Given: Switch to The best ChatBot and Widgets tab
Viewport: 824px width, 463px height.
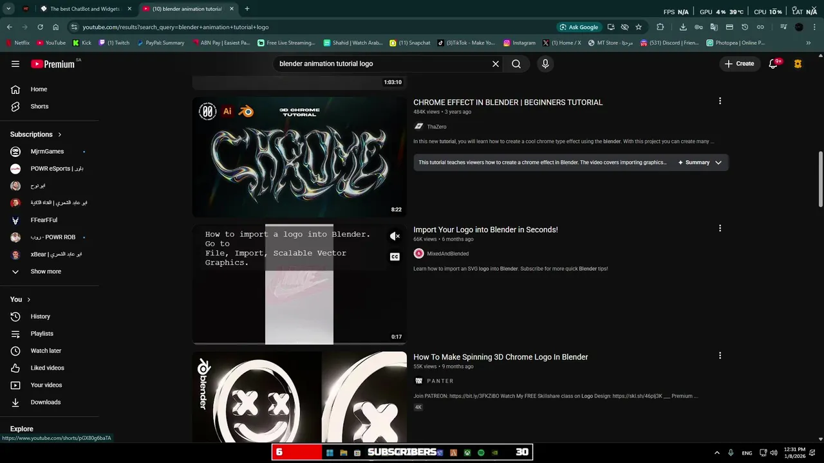Looking at the screenshot, I should 84,9.
